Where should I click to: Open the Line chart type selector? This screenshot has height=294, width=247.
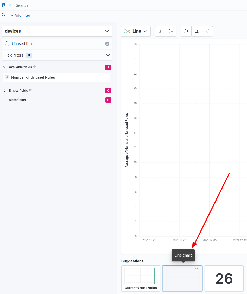[x=136, y=31]
